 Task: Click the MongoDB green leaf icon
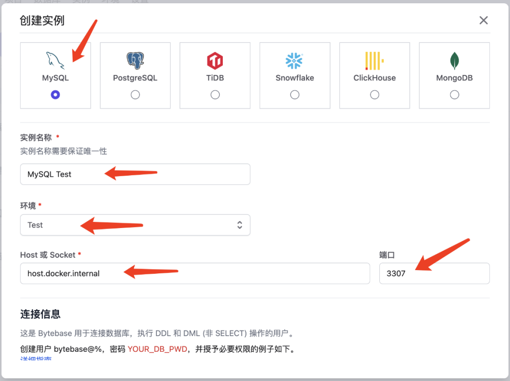pyautogui.click(x=454, y=61)
